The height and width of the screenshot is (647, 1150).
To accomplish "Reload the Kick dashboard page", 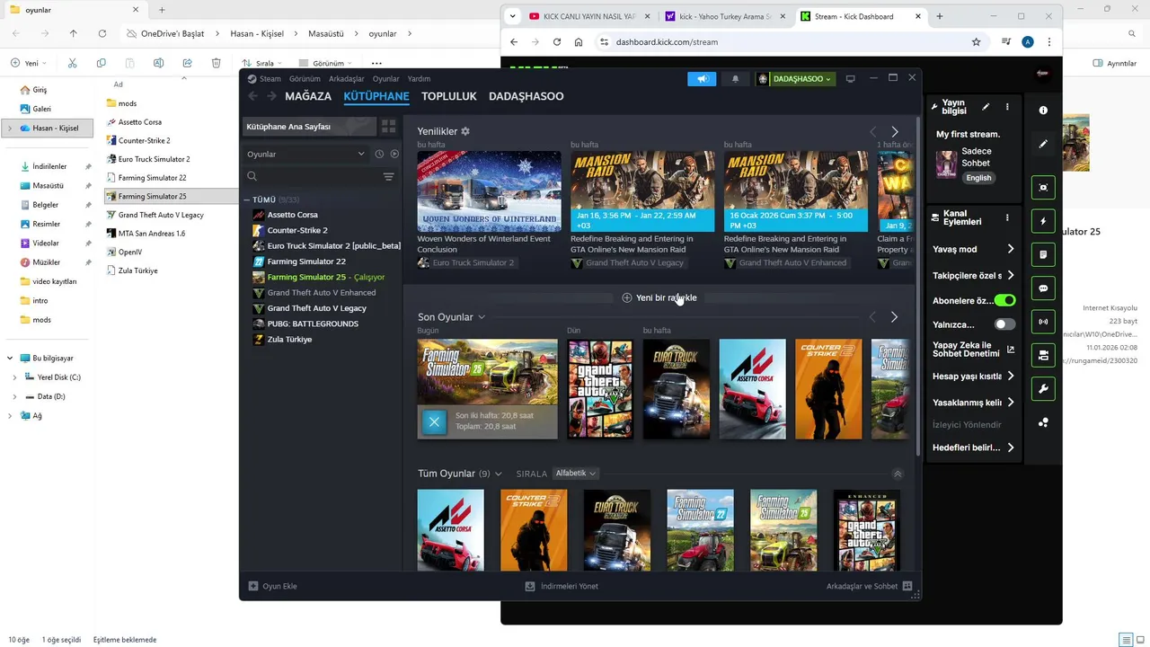I will 557,42.
